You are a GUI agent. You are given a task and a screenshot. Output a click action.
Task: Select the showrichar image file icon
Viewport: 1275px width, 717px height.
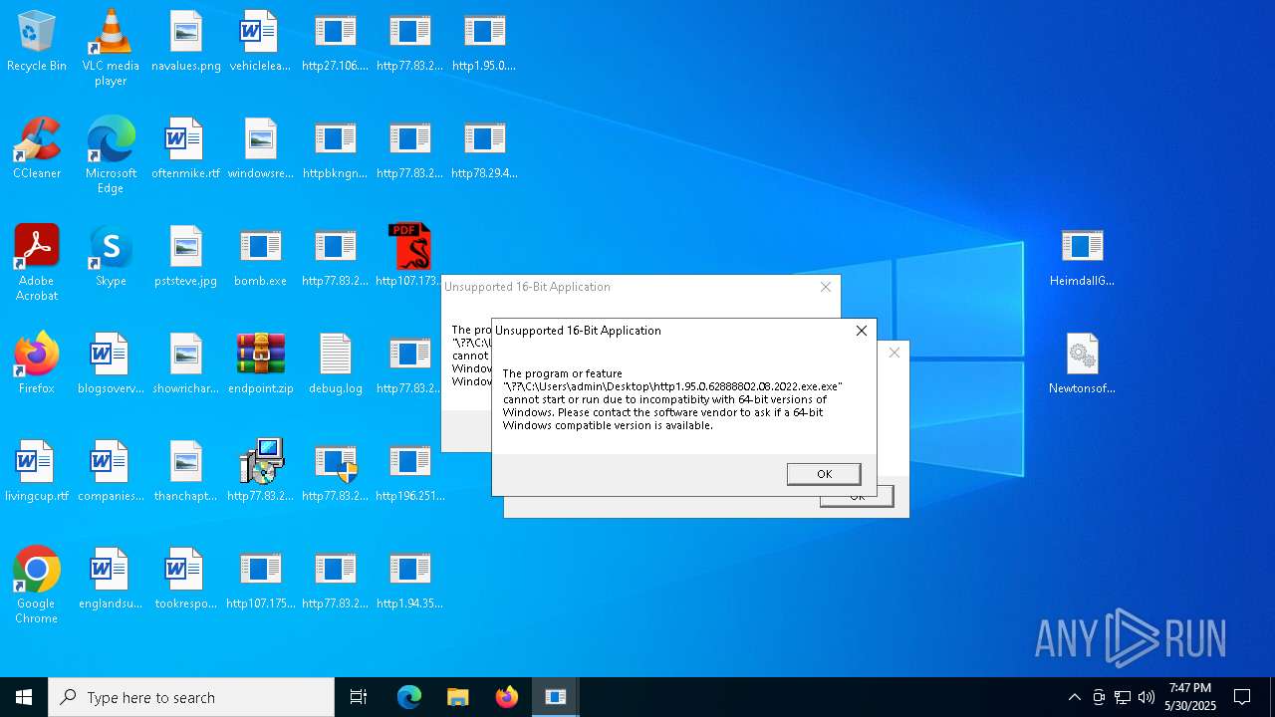coord(186,364)
